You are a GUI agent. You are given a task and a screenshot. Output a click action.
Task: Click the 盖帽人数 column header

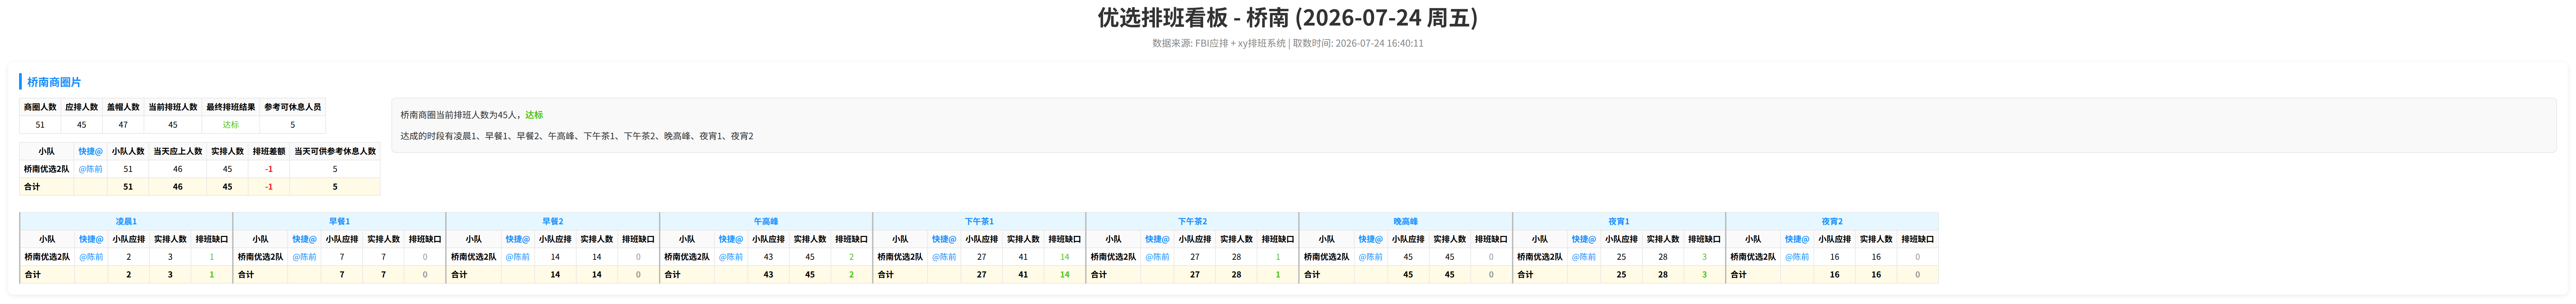coord(123,107)
